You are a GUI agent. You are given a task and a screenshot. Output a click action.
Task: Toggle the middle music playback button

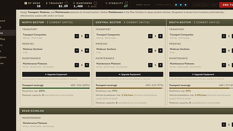(x=181, y=5)
